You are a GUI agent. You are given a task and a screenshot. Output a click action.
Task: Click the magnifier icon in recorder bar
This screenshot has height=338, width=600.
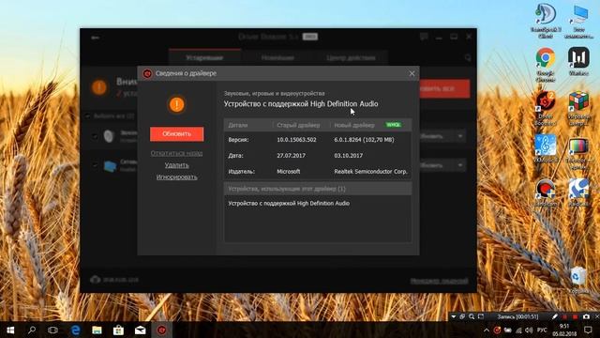472,316
